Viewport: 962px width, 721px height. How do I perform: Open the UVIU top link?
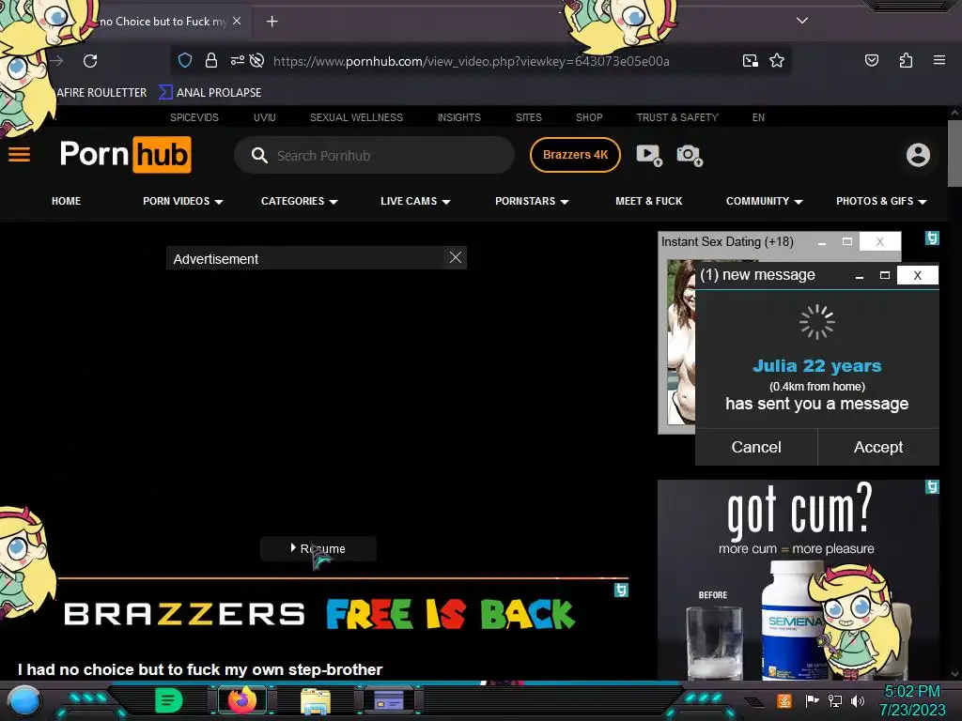tap(264, 117)
